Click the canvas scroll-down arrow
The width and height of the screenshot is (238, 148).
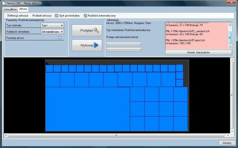tap(232, 131)
